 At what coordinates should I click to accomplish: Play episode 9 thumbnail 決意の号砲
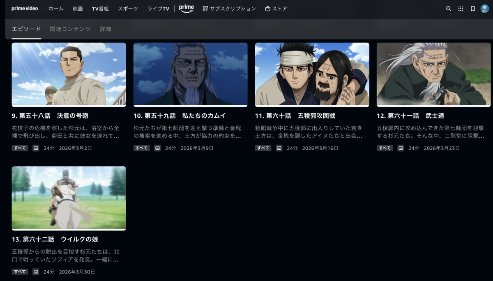69,74
